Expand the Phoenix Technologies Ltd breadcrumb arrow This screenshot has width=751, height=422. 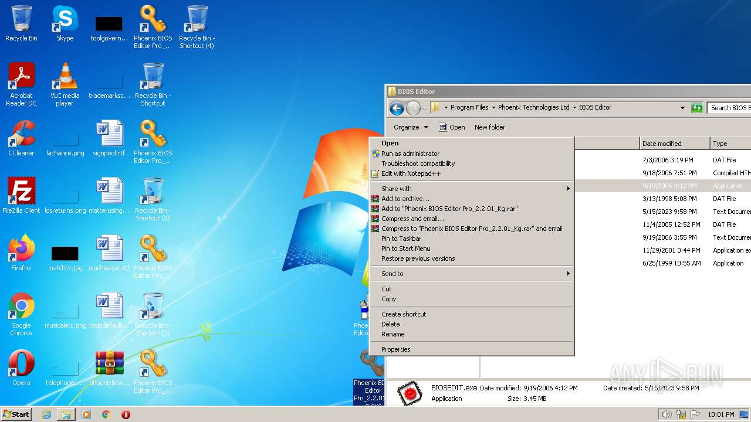(x=574, y=108)
